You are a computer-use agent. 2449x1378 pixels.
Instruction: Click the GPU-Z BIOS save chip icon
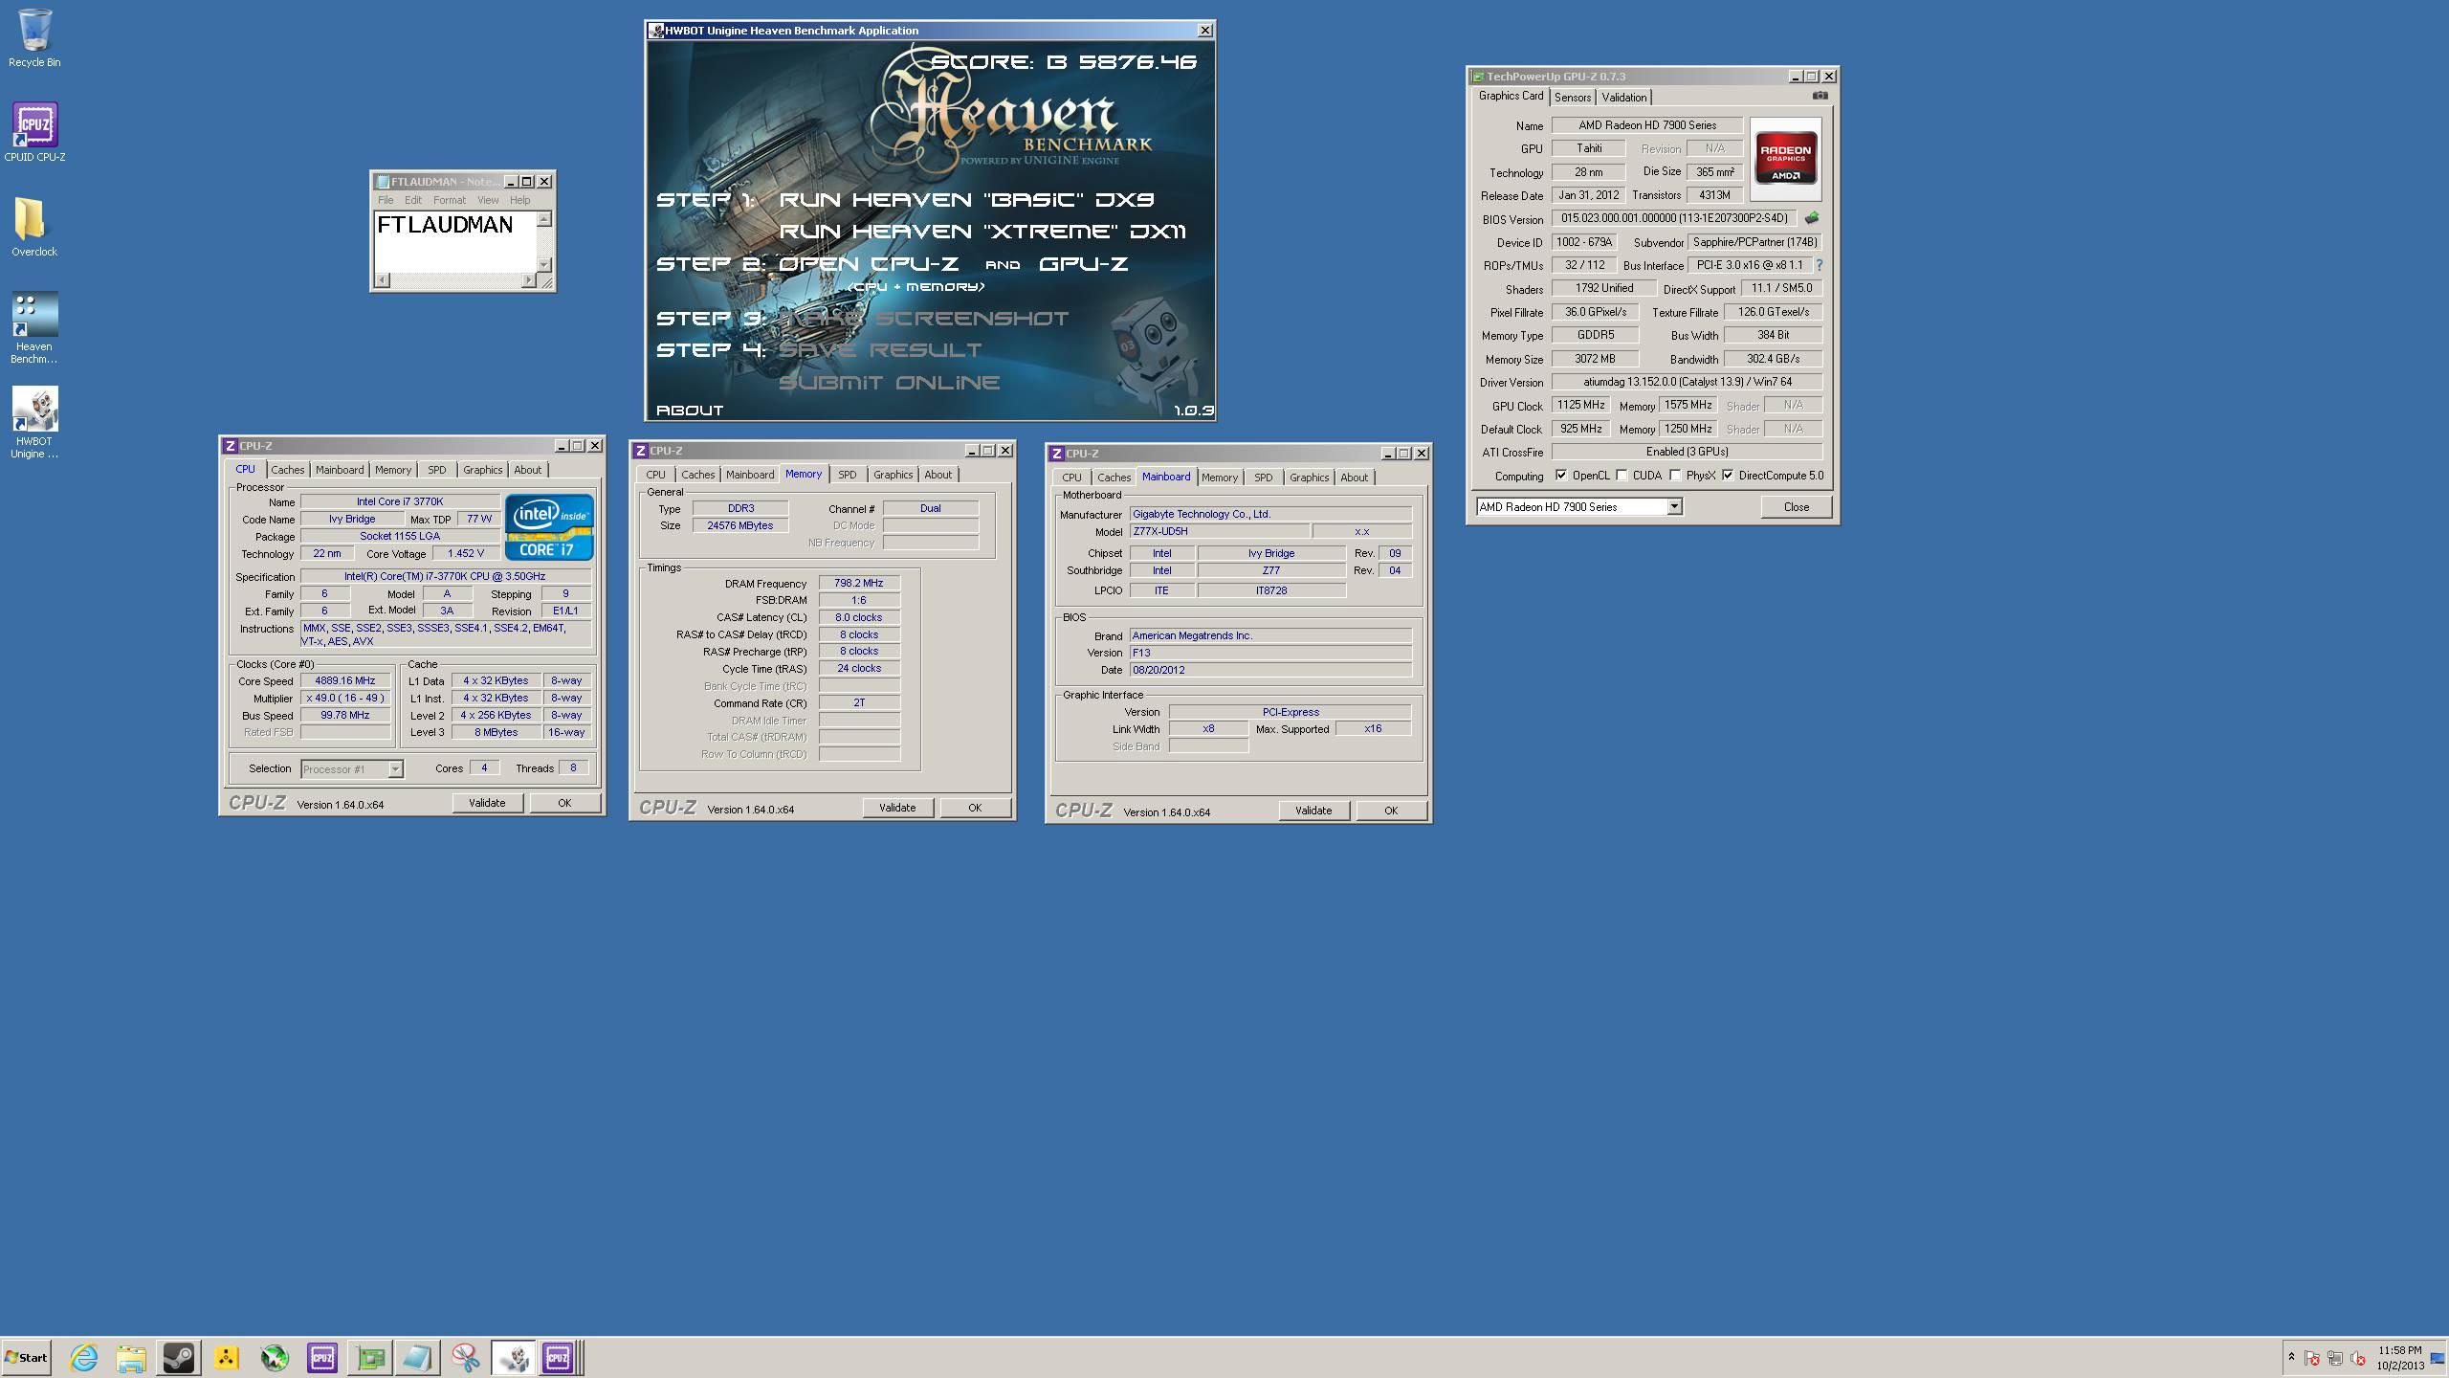[x=1811, y=218]
